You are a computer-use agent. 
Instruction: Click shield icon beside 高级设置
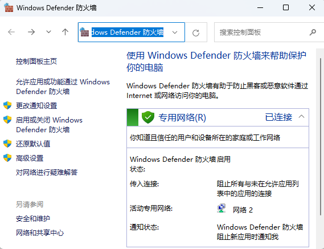[x=7, y=158]
